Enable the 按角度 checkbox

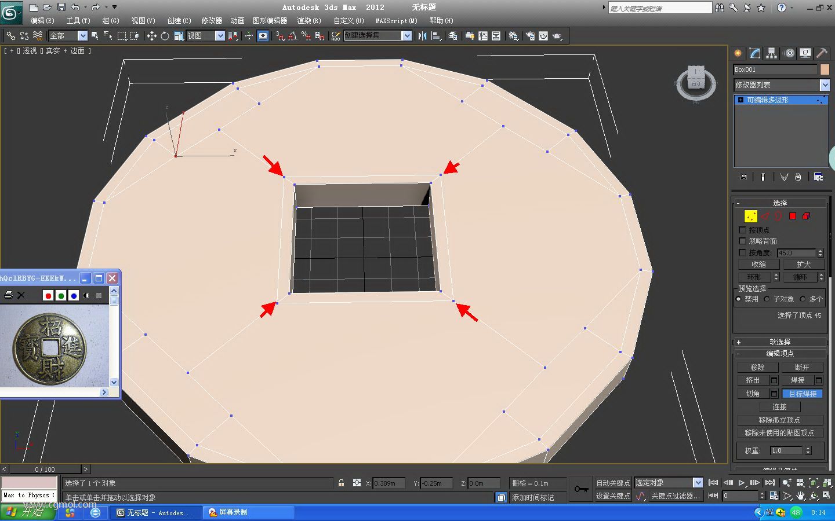[742, 252]
